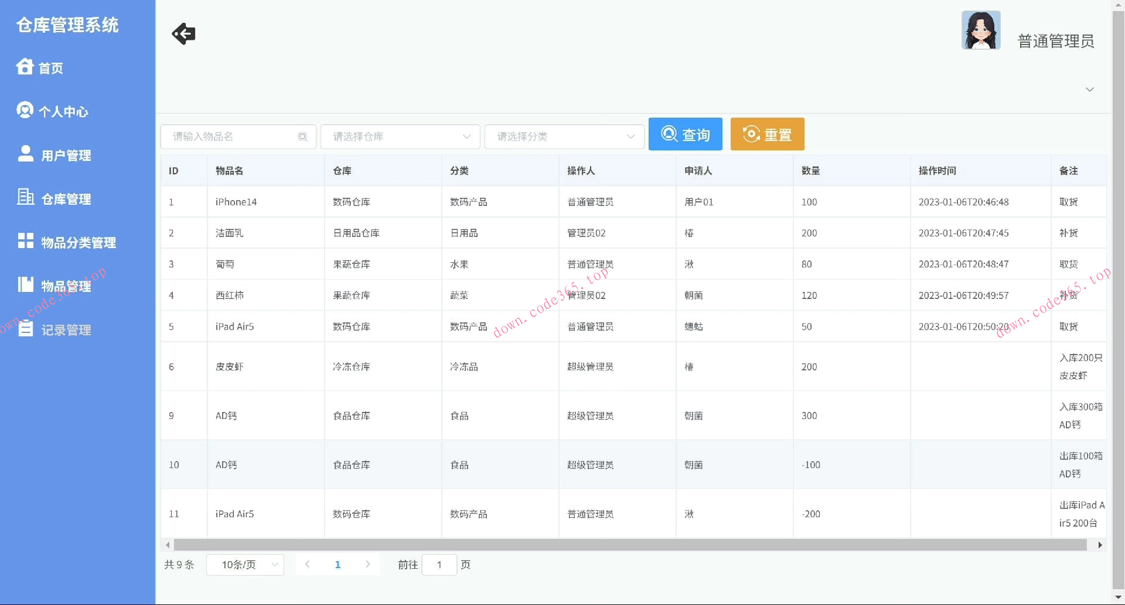The image size is (1125, 605).
Task: Click the 普通管理员 username label
Action: pyautogui.click(x=1055, y=41)
